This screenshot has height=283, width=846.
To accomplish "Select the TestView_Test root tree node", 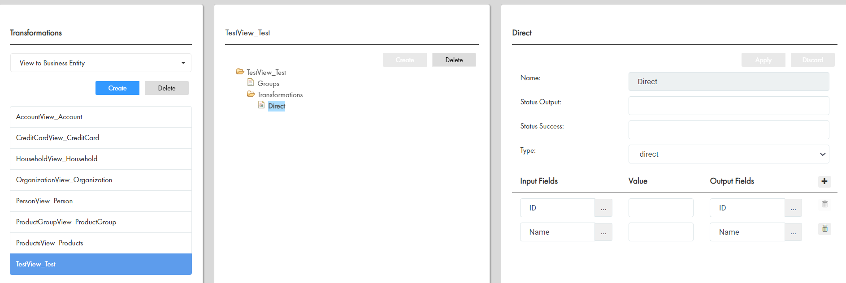I will tap(266, 72).
